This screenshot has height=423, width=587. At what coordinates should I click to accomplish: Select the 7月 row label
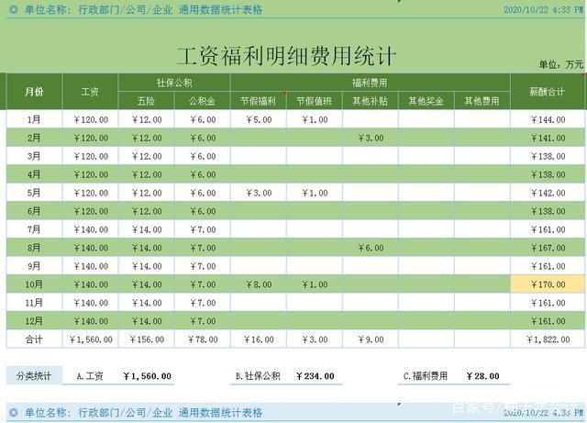point(34,229)
